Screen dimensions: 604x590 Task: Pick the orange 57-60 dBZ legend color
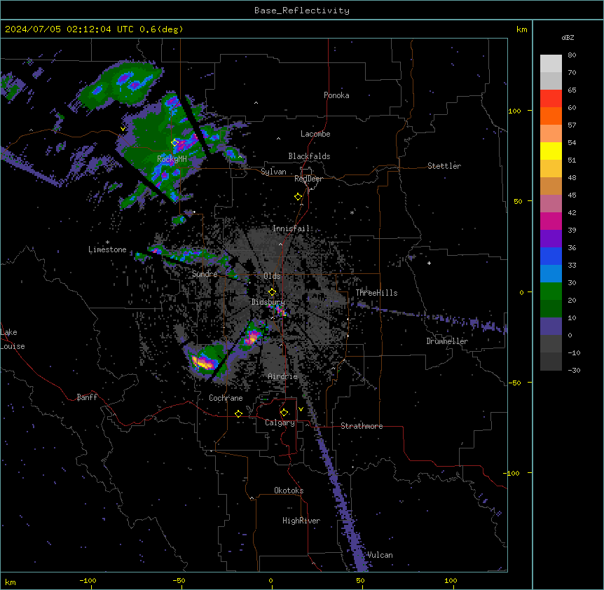(x=551, y=116)
